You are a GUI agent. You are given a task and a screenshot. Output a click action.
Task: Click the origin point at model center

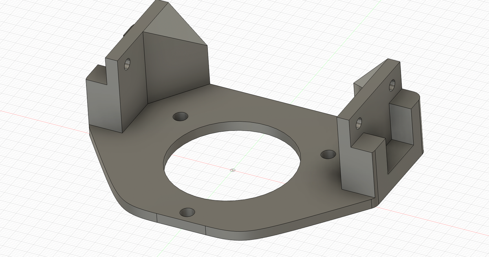(x=232, y=170)
